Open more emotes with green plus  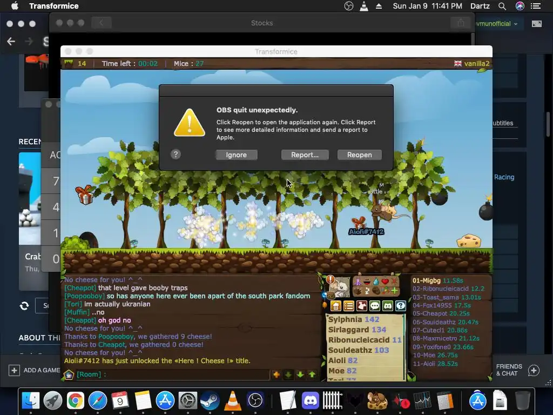[394, 291]
